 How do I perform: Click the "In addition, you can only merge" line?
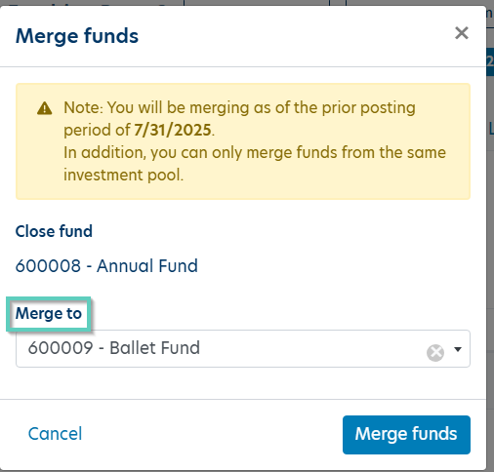(255, 152)
